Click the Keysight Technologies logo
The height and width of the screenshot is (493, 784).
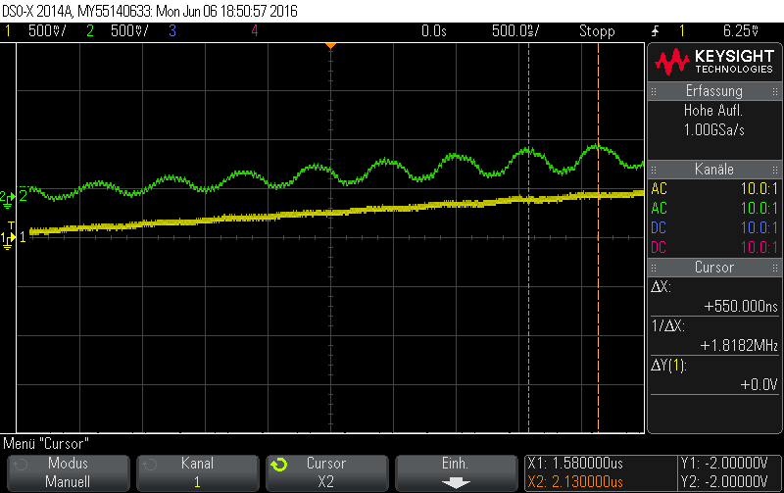tap(714, 62)
